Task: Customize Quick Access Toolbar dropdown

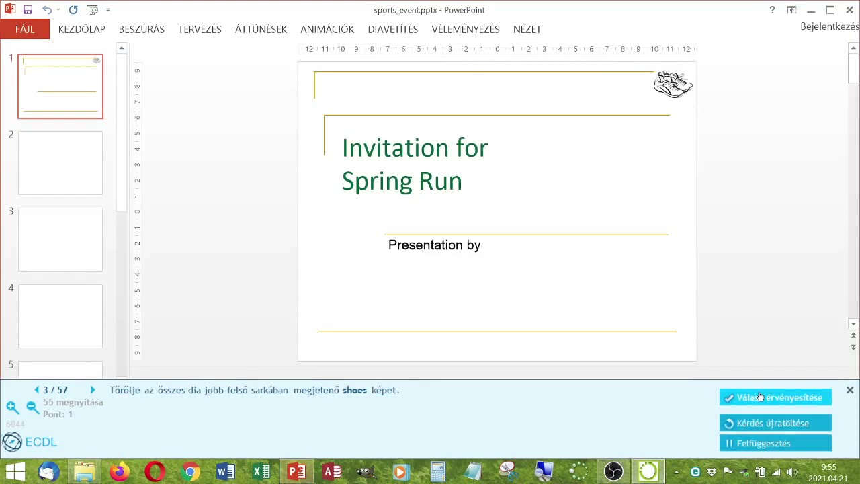Action: tap(108, 10)
